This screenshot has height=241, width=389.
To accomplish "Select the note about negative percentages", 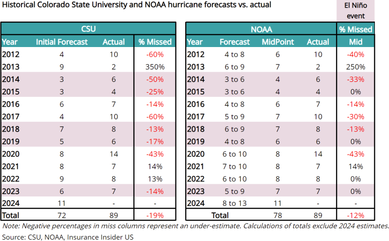I will (194, 225).
